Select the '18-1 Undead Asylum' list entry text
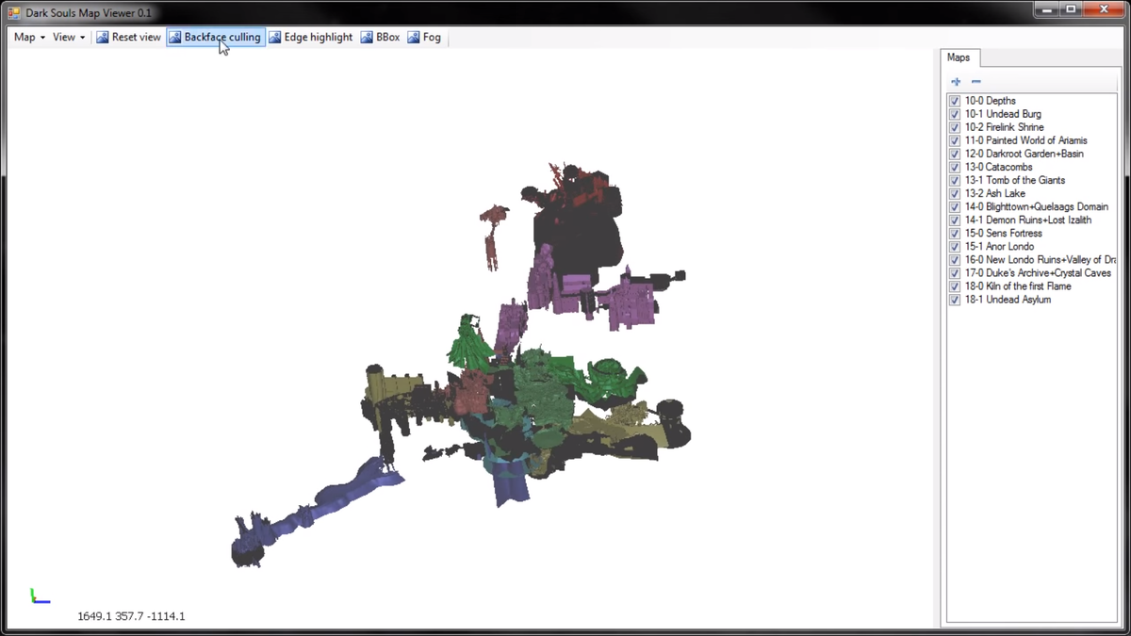This screenshot has width=1131, height=636. tap(1008, 300)
